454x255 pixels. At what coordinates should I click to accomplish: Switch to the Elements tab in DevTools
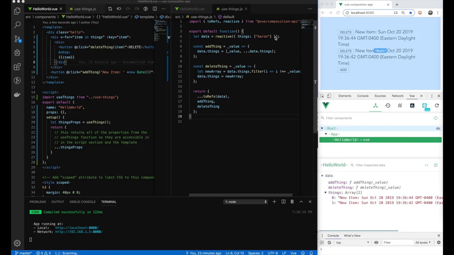click(x=345, y=96)
